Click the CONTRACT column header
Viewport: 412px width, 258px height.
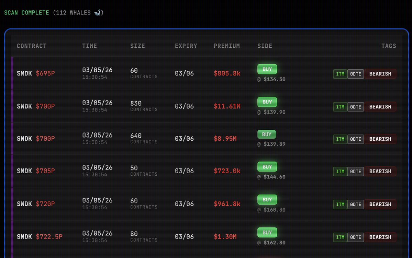pyautogui.click(x=32, y=46)
